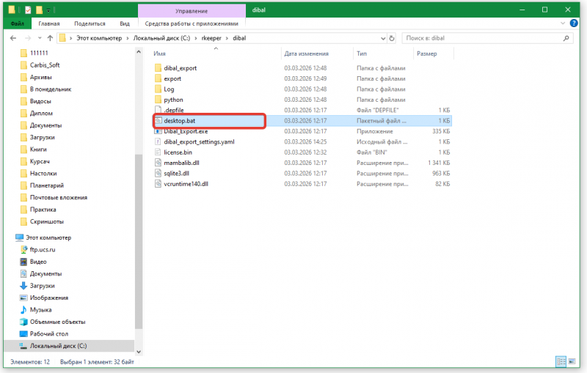This screenshot has height=373, width=587.
Task: Go up one folder level with the Up arrow
Action: click(49, 37)
